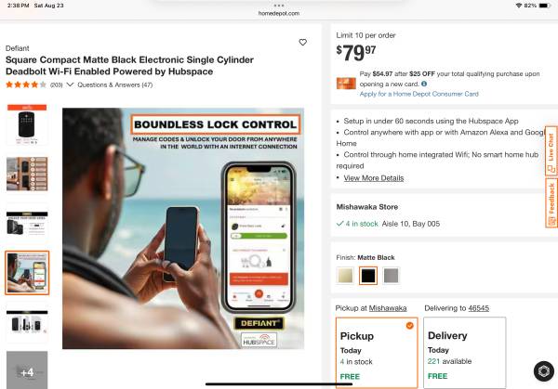Select the Delivery fulfillment option
The image size is (558, 389).
(464, 353)
